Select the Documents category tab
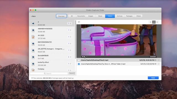 [81, 16]
